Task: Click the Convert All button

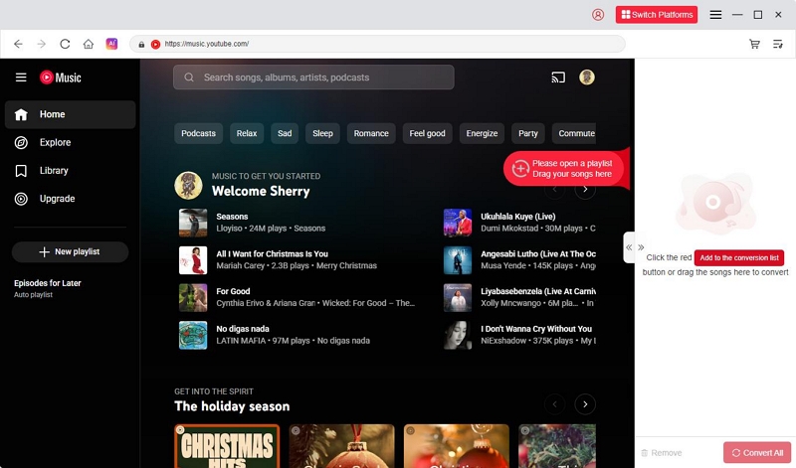Action: (757, 453)
